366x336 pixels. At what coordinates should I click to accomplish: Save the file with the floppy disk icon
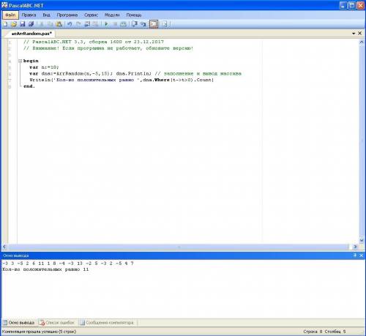tap(23, 24)
